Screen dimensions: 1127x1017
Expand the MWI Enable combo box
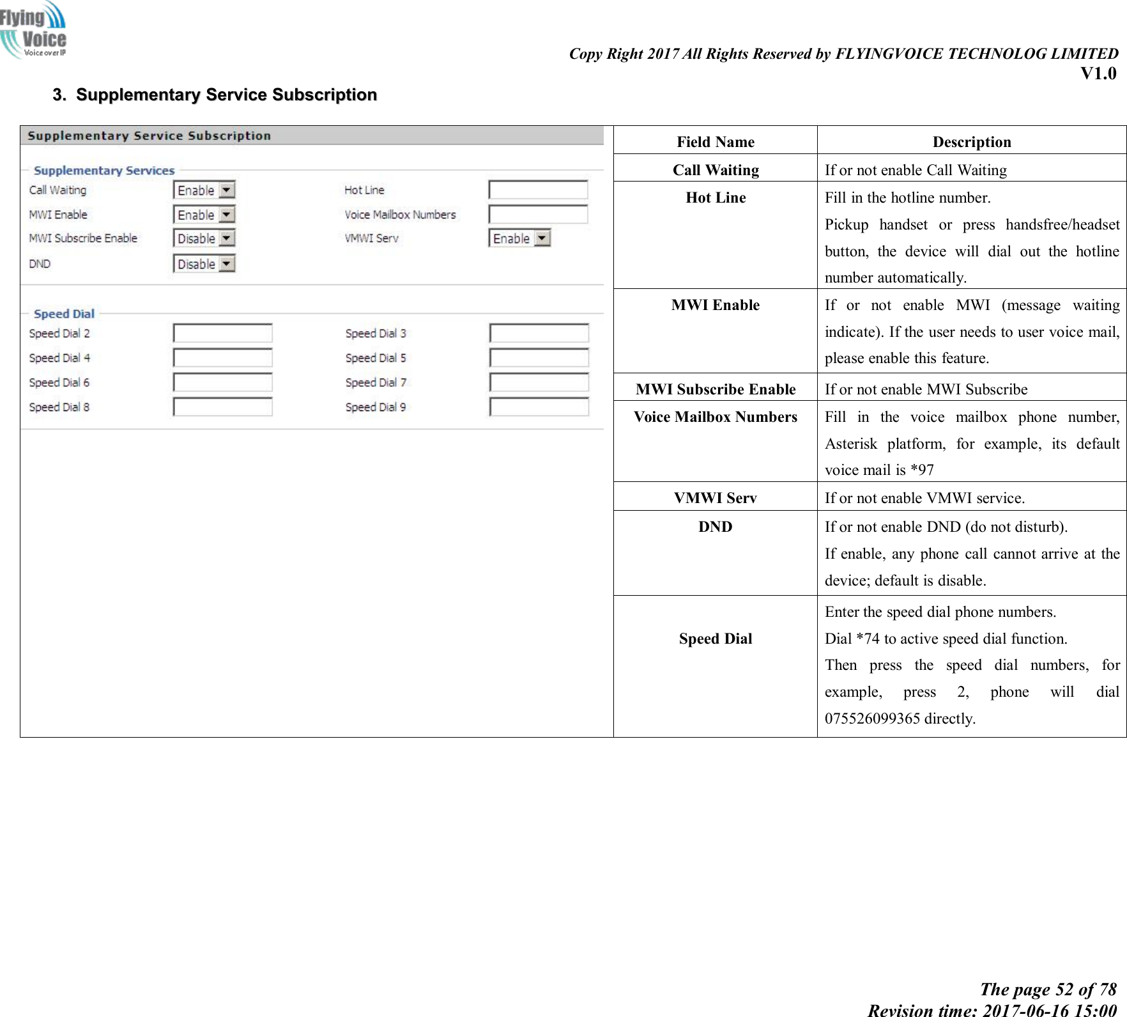tap(204, 215)
